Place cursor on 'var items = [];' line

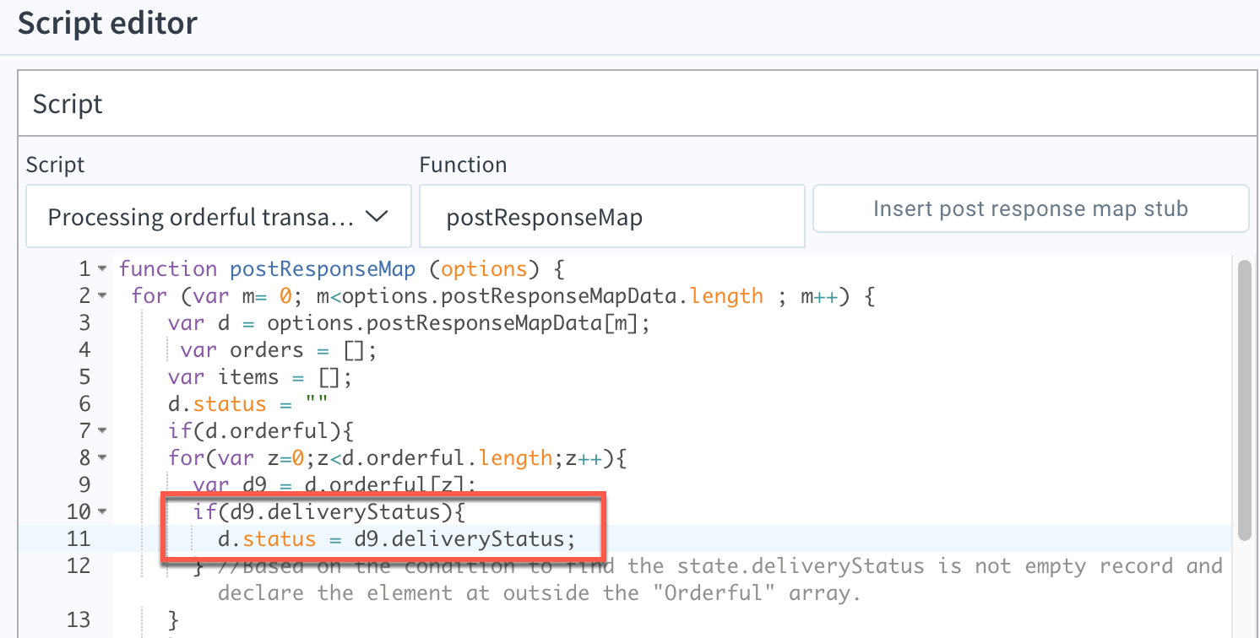coord(259,377)
